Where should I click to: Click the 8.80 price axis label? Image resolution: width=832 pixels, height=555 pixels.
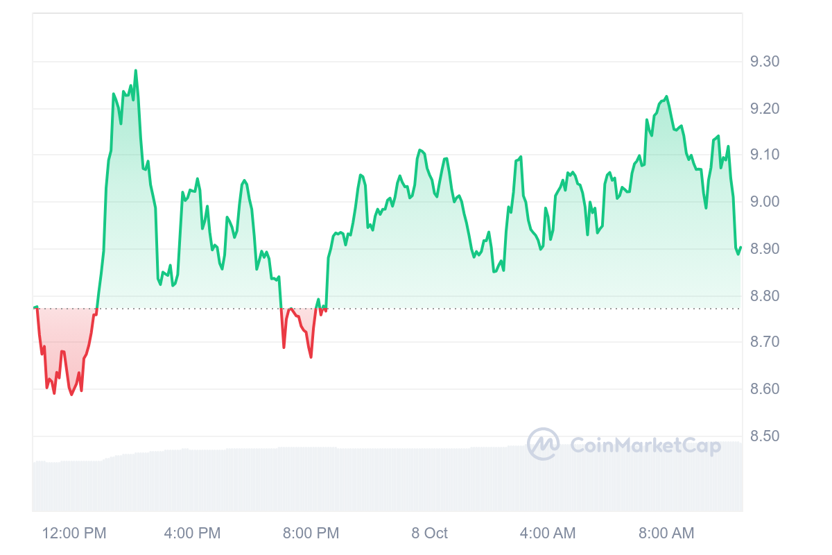pyautogui.click(x=765, y=296)
